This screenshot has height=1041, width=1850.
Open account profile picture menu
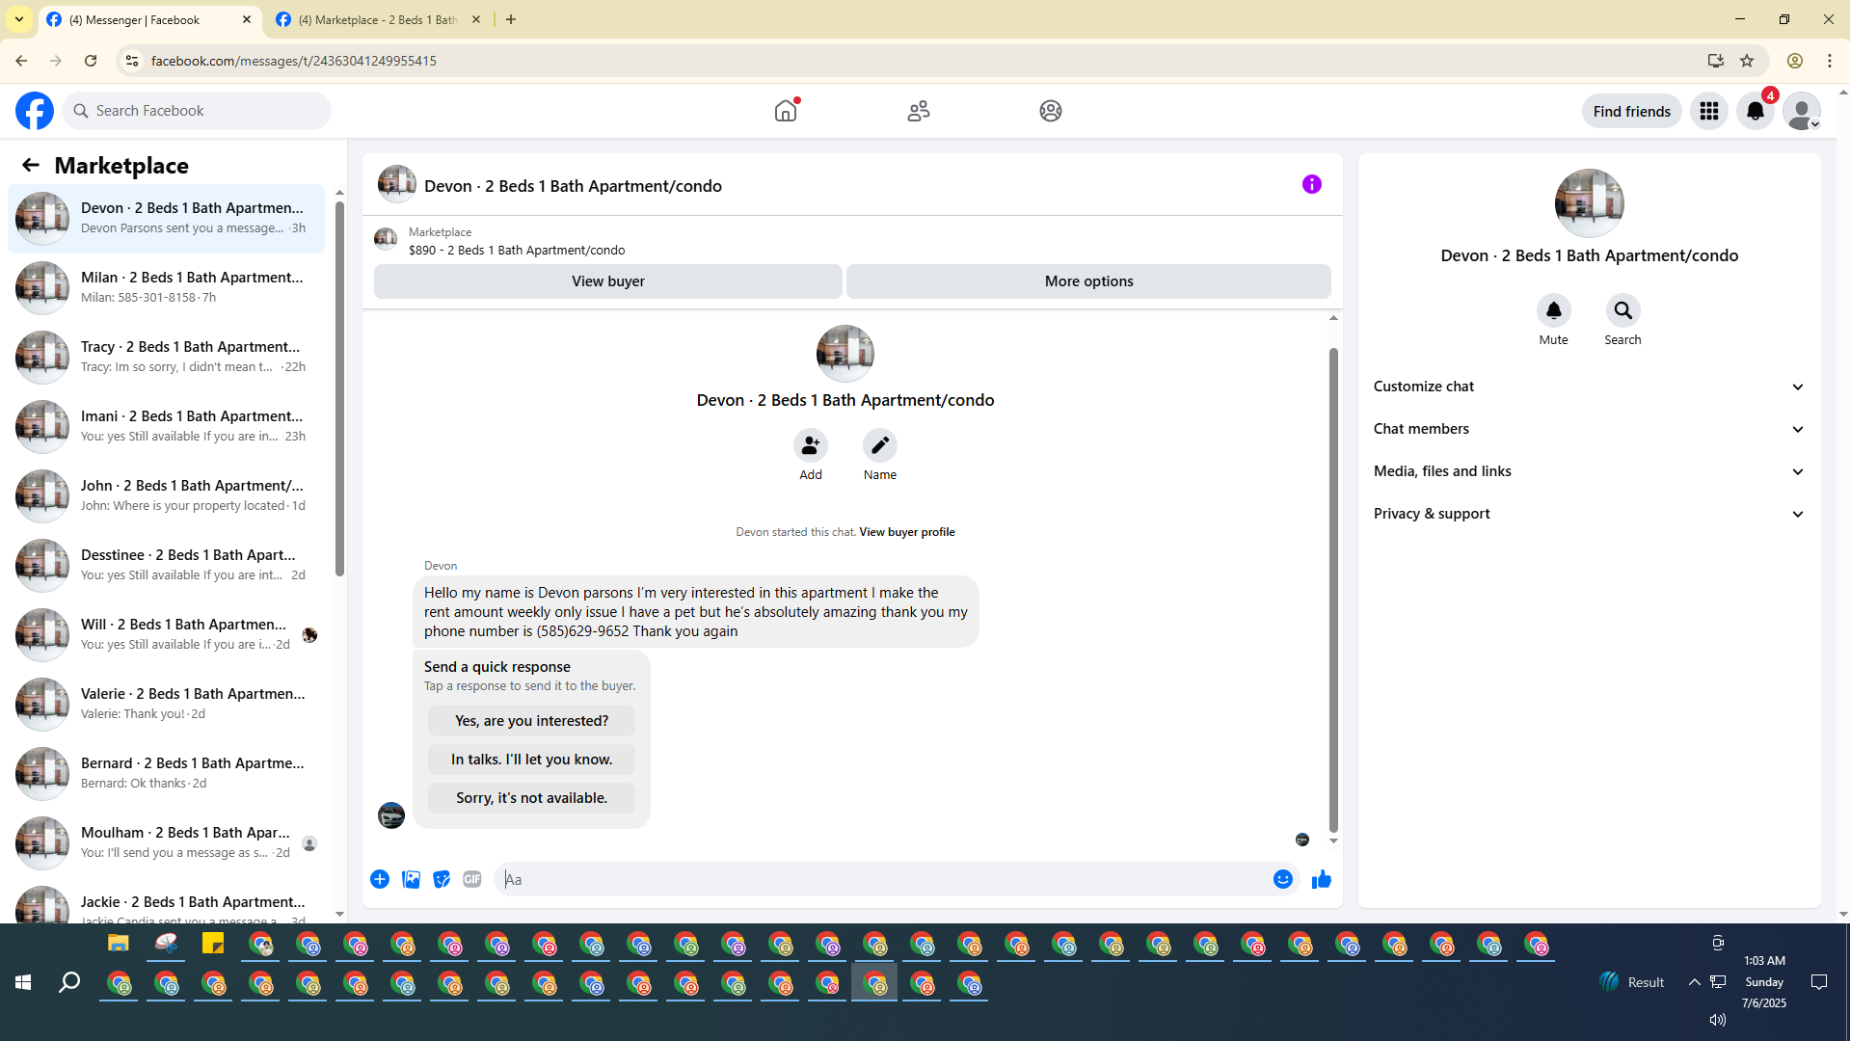coord(1801,111)
